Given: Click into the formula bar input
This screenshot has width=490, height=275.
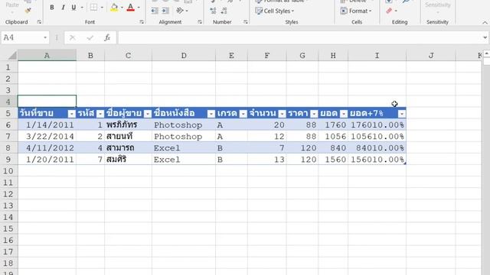Looking at the screenshot, I should [x=299, y=37].
